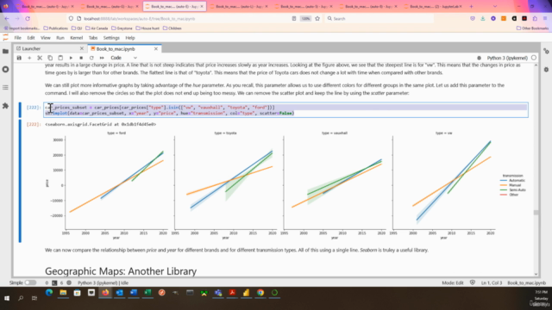This screenshot has width=552, height=310.
Task: Cut the selected cell (scissors icon)
Action: point(40,58)
